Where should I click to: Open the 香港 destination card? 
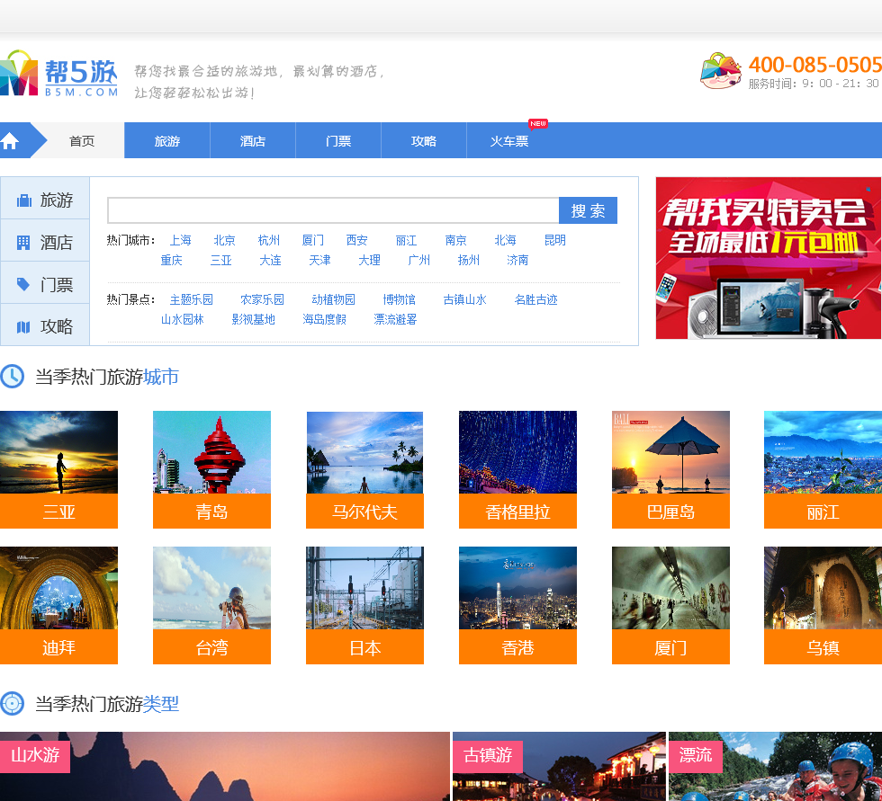pos(518,606)
